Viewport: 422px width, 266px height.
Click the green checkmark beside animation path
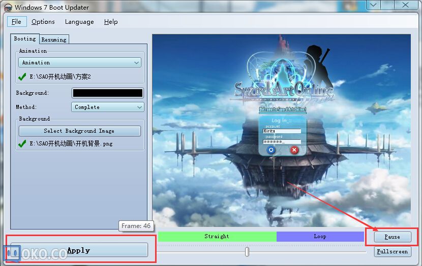(x=22, y=77)
